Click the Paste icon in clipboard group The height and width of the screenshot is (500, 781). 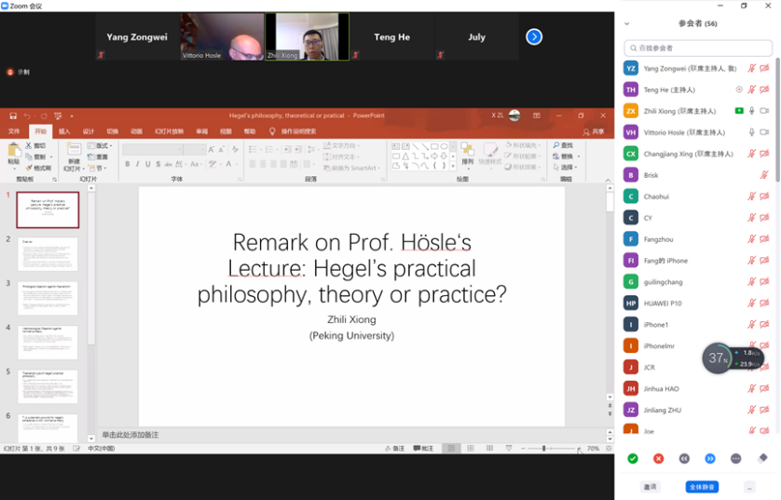13,153
